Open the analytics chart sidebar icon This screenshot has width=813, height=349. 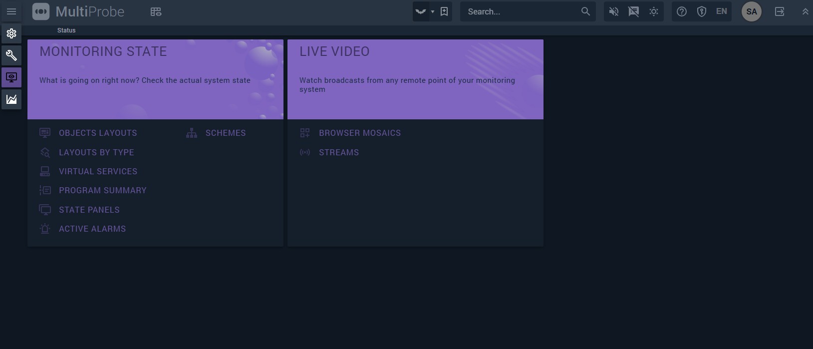tap(11, 99)
